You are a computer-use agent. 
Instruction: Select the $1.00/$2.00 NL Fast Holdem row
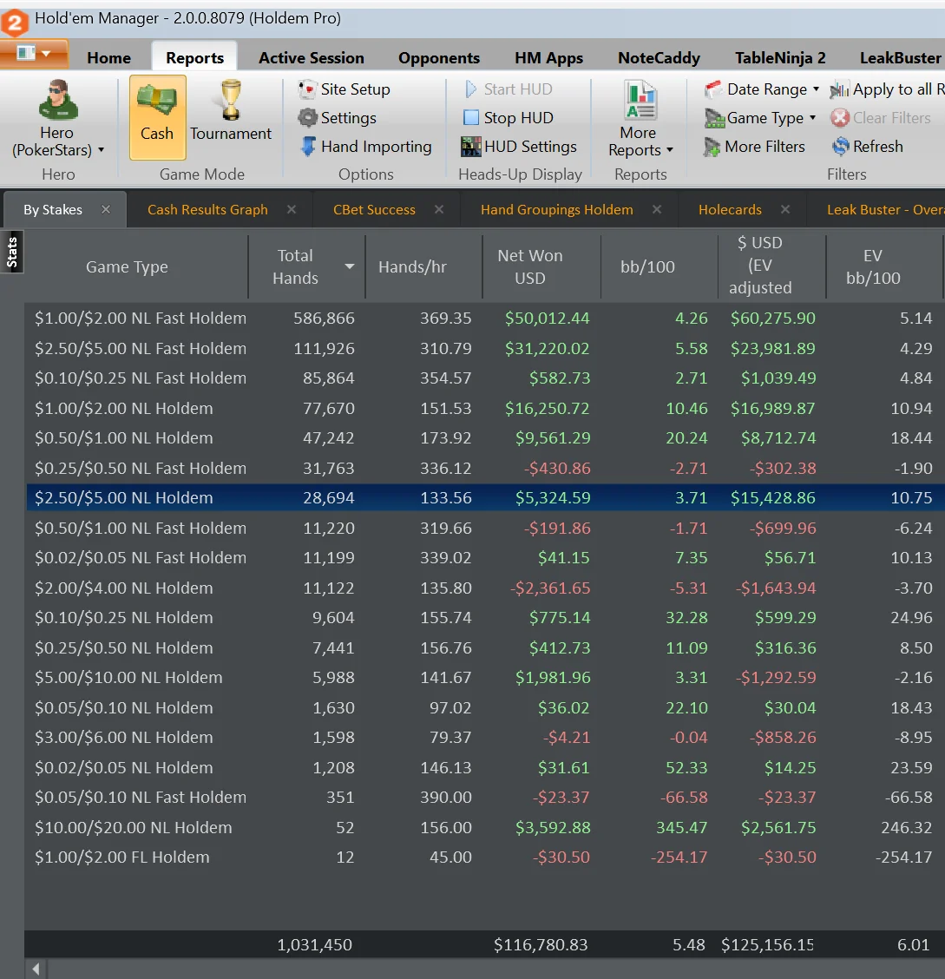[x=141, y=319]
